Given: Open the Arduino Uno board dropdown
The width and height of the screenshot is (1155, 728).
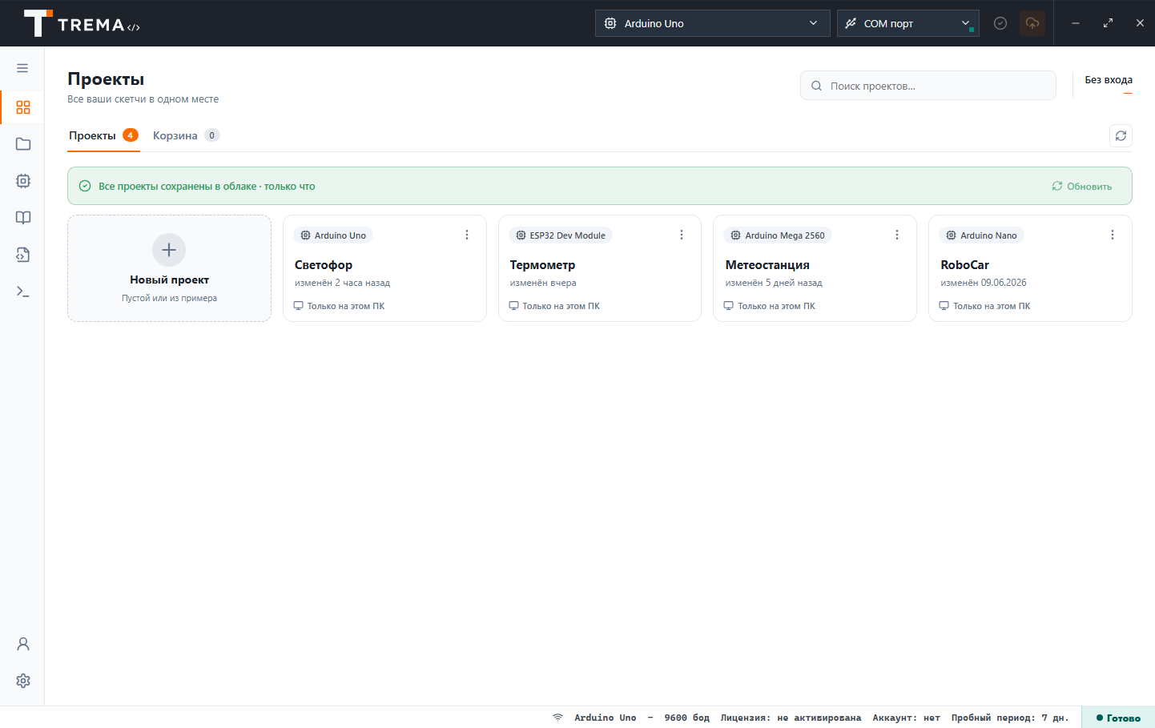Looking at the screenshot, I should tap(712, 23).
